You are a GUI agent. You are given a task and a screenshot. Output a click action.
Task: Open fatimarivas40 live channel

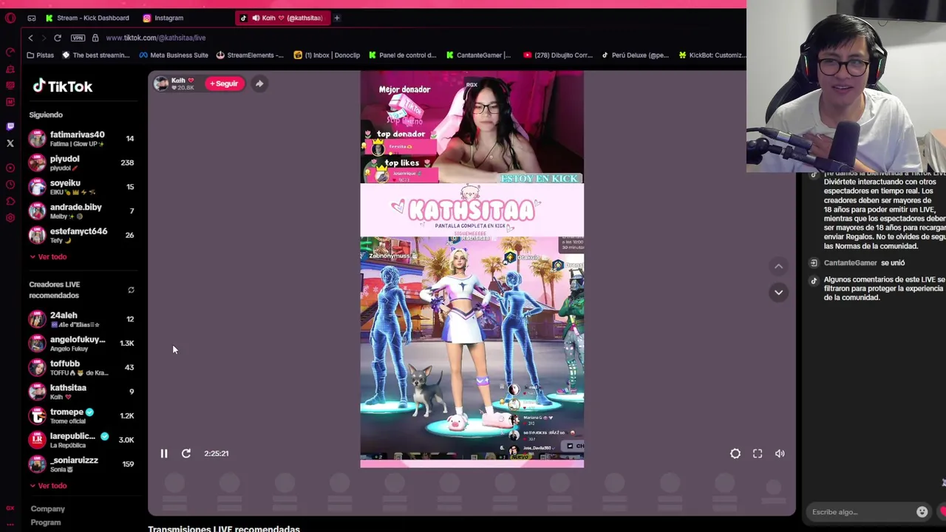(x=82, y=138)
